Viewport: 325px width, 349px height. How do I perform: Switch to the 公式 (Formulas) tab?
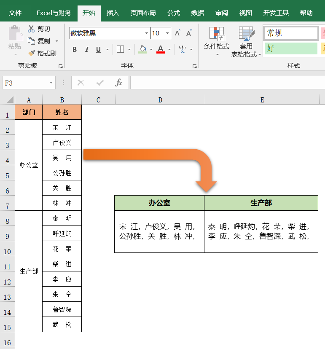click(x=174, y=13)
